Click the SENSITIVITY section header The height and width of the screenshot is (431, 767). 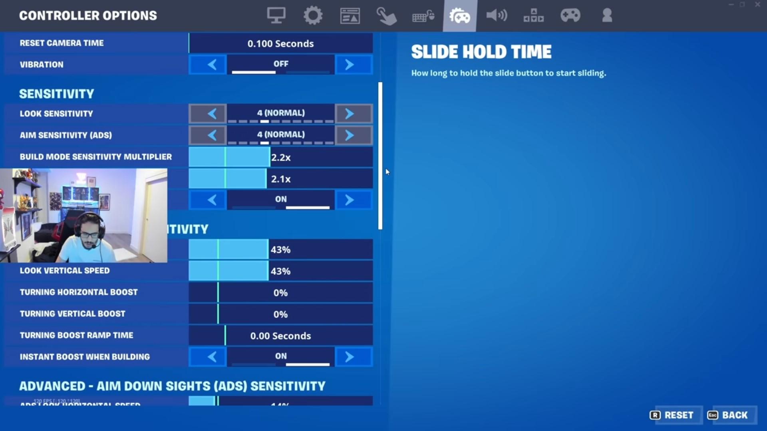(56, 94)
